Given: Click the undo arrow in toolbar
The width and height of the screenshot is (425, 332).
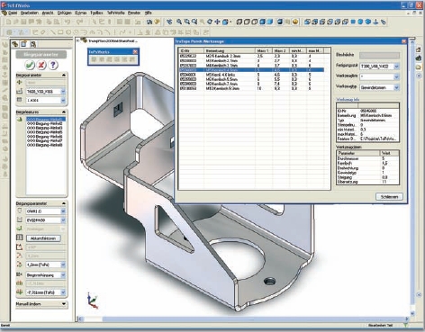Looking at the screenshot, I should click(68, 22).
